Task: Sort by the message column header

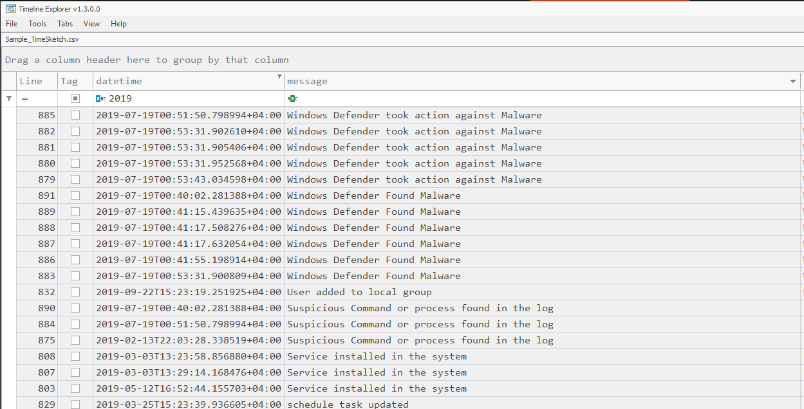Action: coord(543,81)
